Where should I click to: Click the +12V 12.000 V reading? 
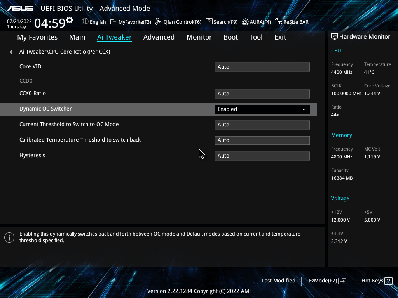tap(340, 220)
